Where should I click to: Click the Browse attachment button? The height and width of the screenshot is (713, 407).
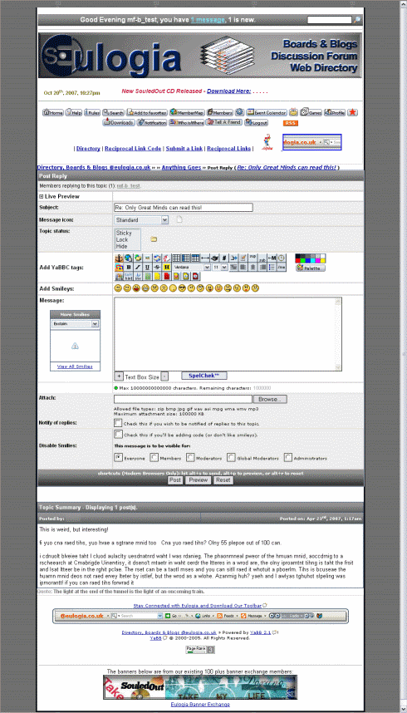coord(270,399)
